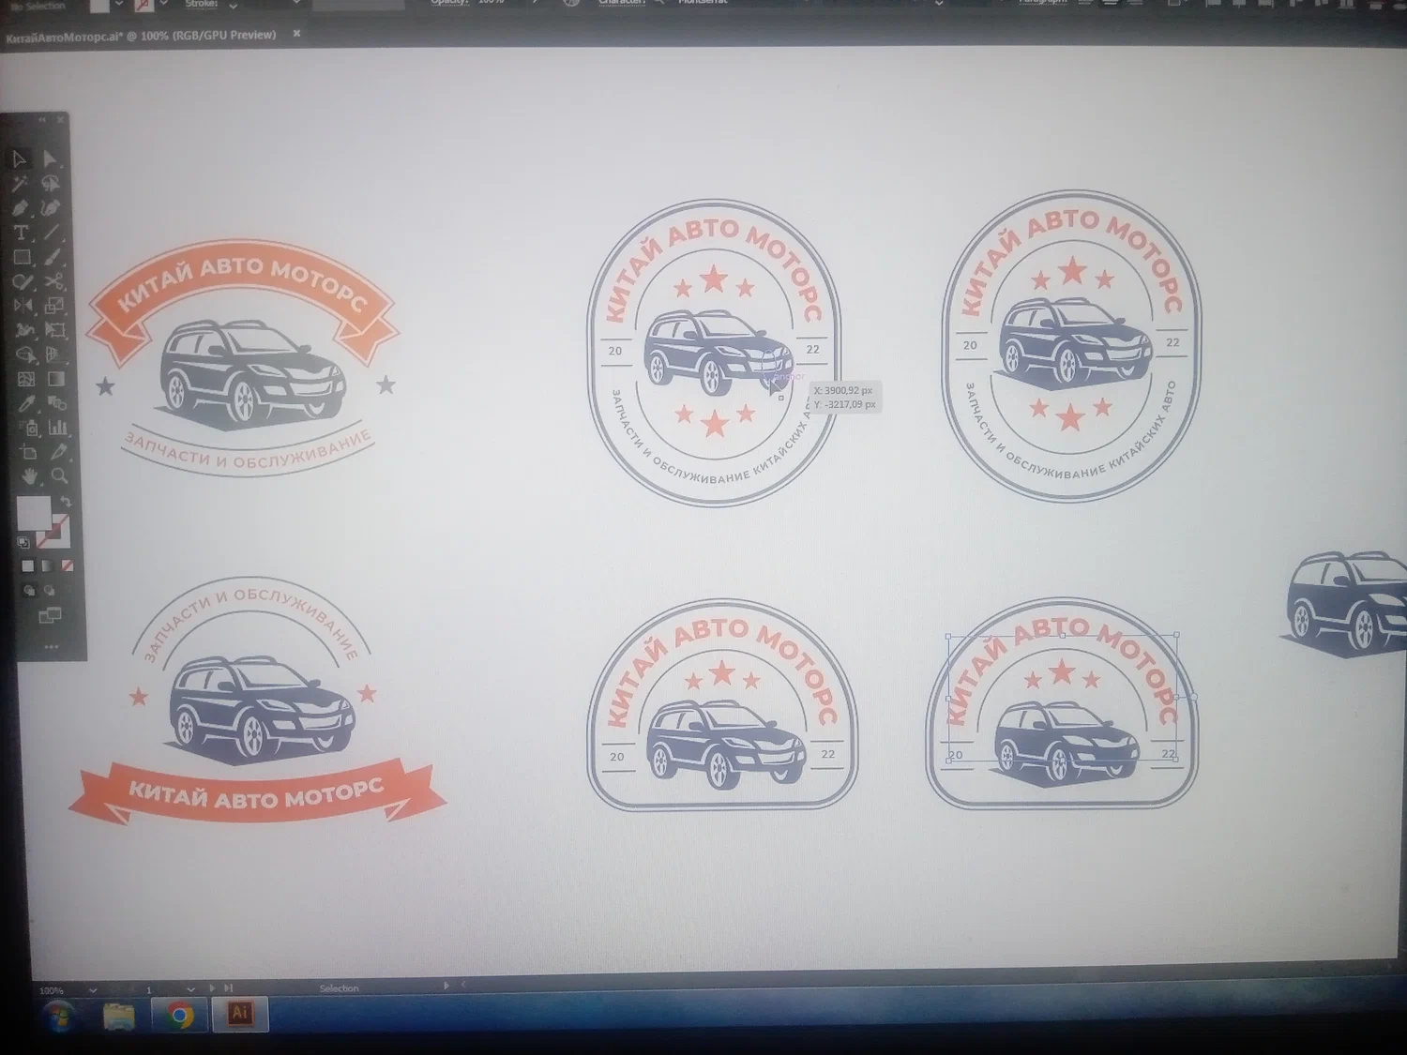Click the Fill color swatch in toolbar
The image size is (1407, 1055).
pyautogui.click(x=33, y=513)
